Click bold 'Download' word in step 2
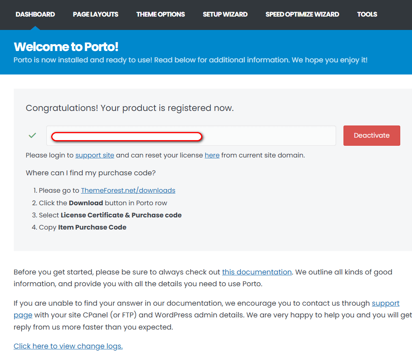 pos(86,203)
